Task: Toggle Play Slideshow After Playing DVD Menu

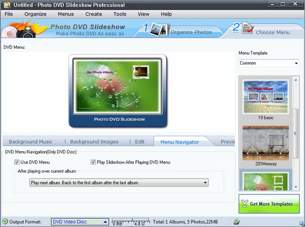Action: (93, 162)
